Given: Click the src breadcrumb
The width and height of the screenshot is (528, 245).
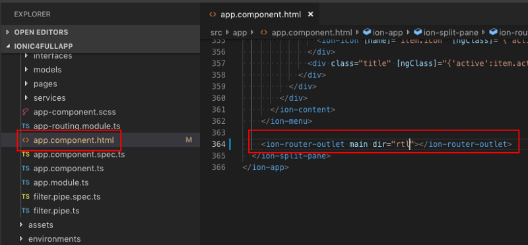Looking at the screenshot, I should click(x=216, y=32).
